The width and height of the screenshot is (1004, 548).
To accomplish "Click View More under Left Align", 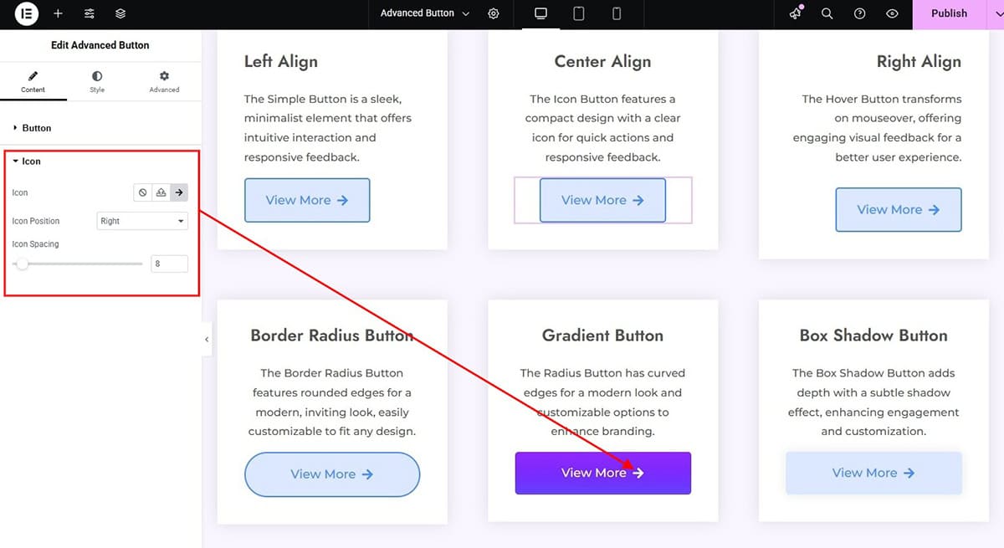I will tap(307, 200).
